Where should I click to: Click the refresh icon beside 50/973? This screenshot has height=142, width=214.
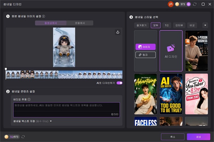[x=23, y=137]
